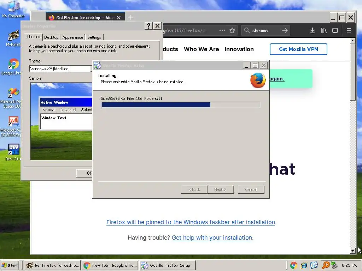Click the network computers icon in system tray
This screenshot has width=362, height=271.
click(334, 265)
